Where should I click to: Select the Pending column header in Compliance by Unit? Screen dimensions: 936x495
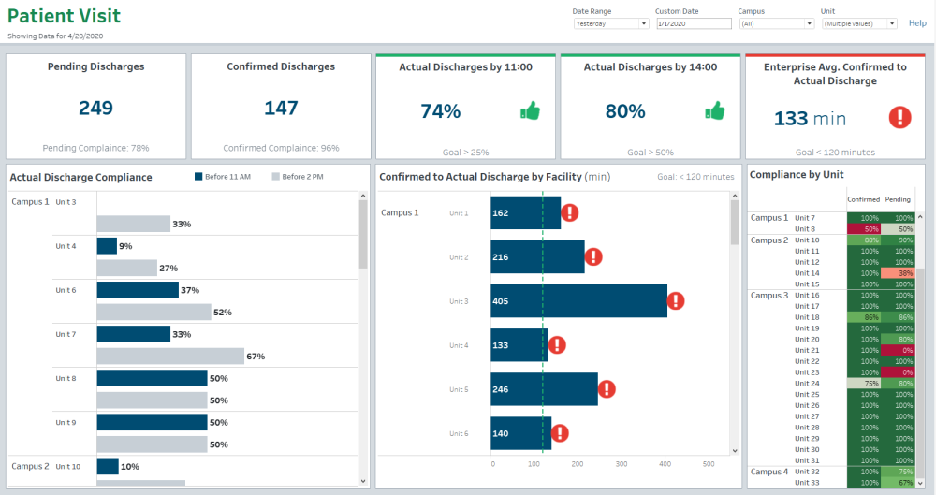898,199
